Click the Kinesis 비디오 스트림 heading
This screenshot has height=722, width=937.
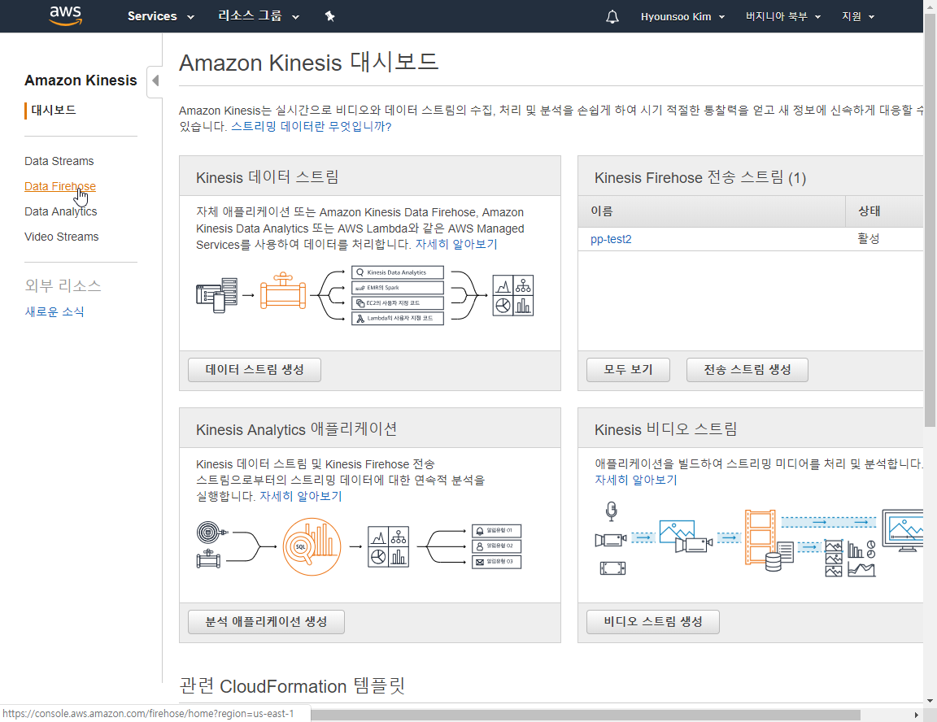[x=665, y=429]
